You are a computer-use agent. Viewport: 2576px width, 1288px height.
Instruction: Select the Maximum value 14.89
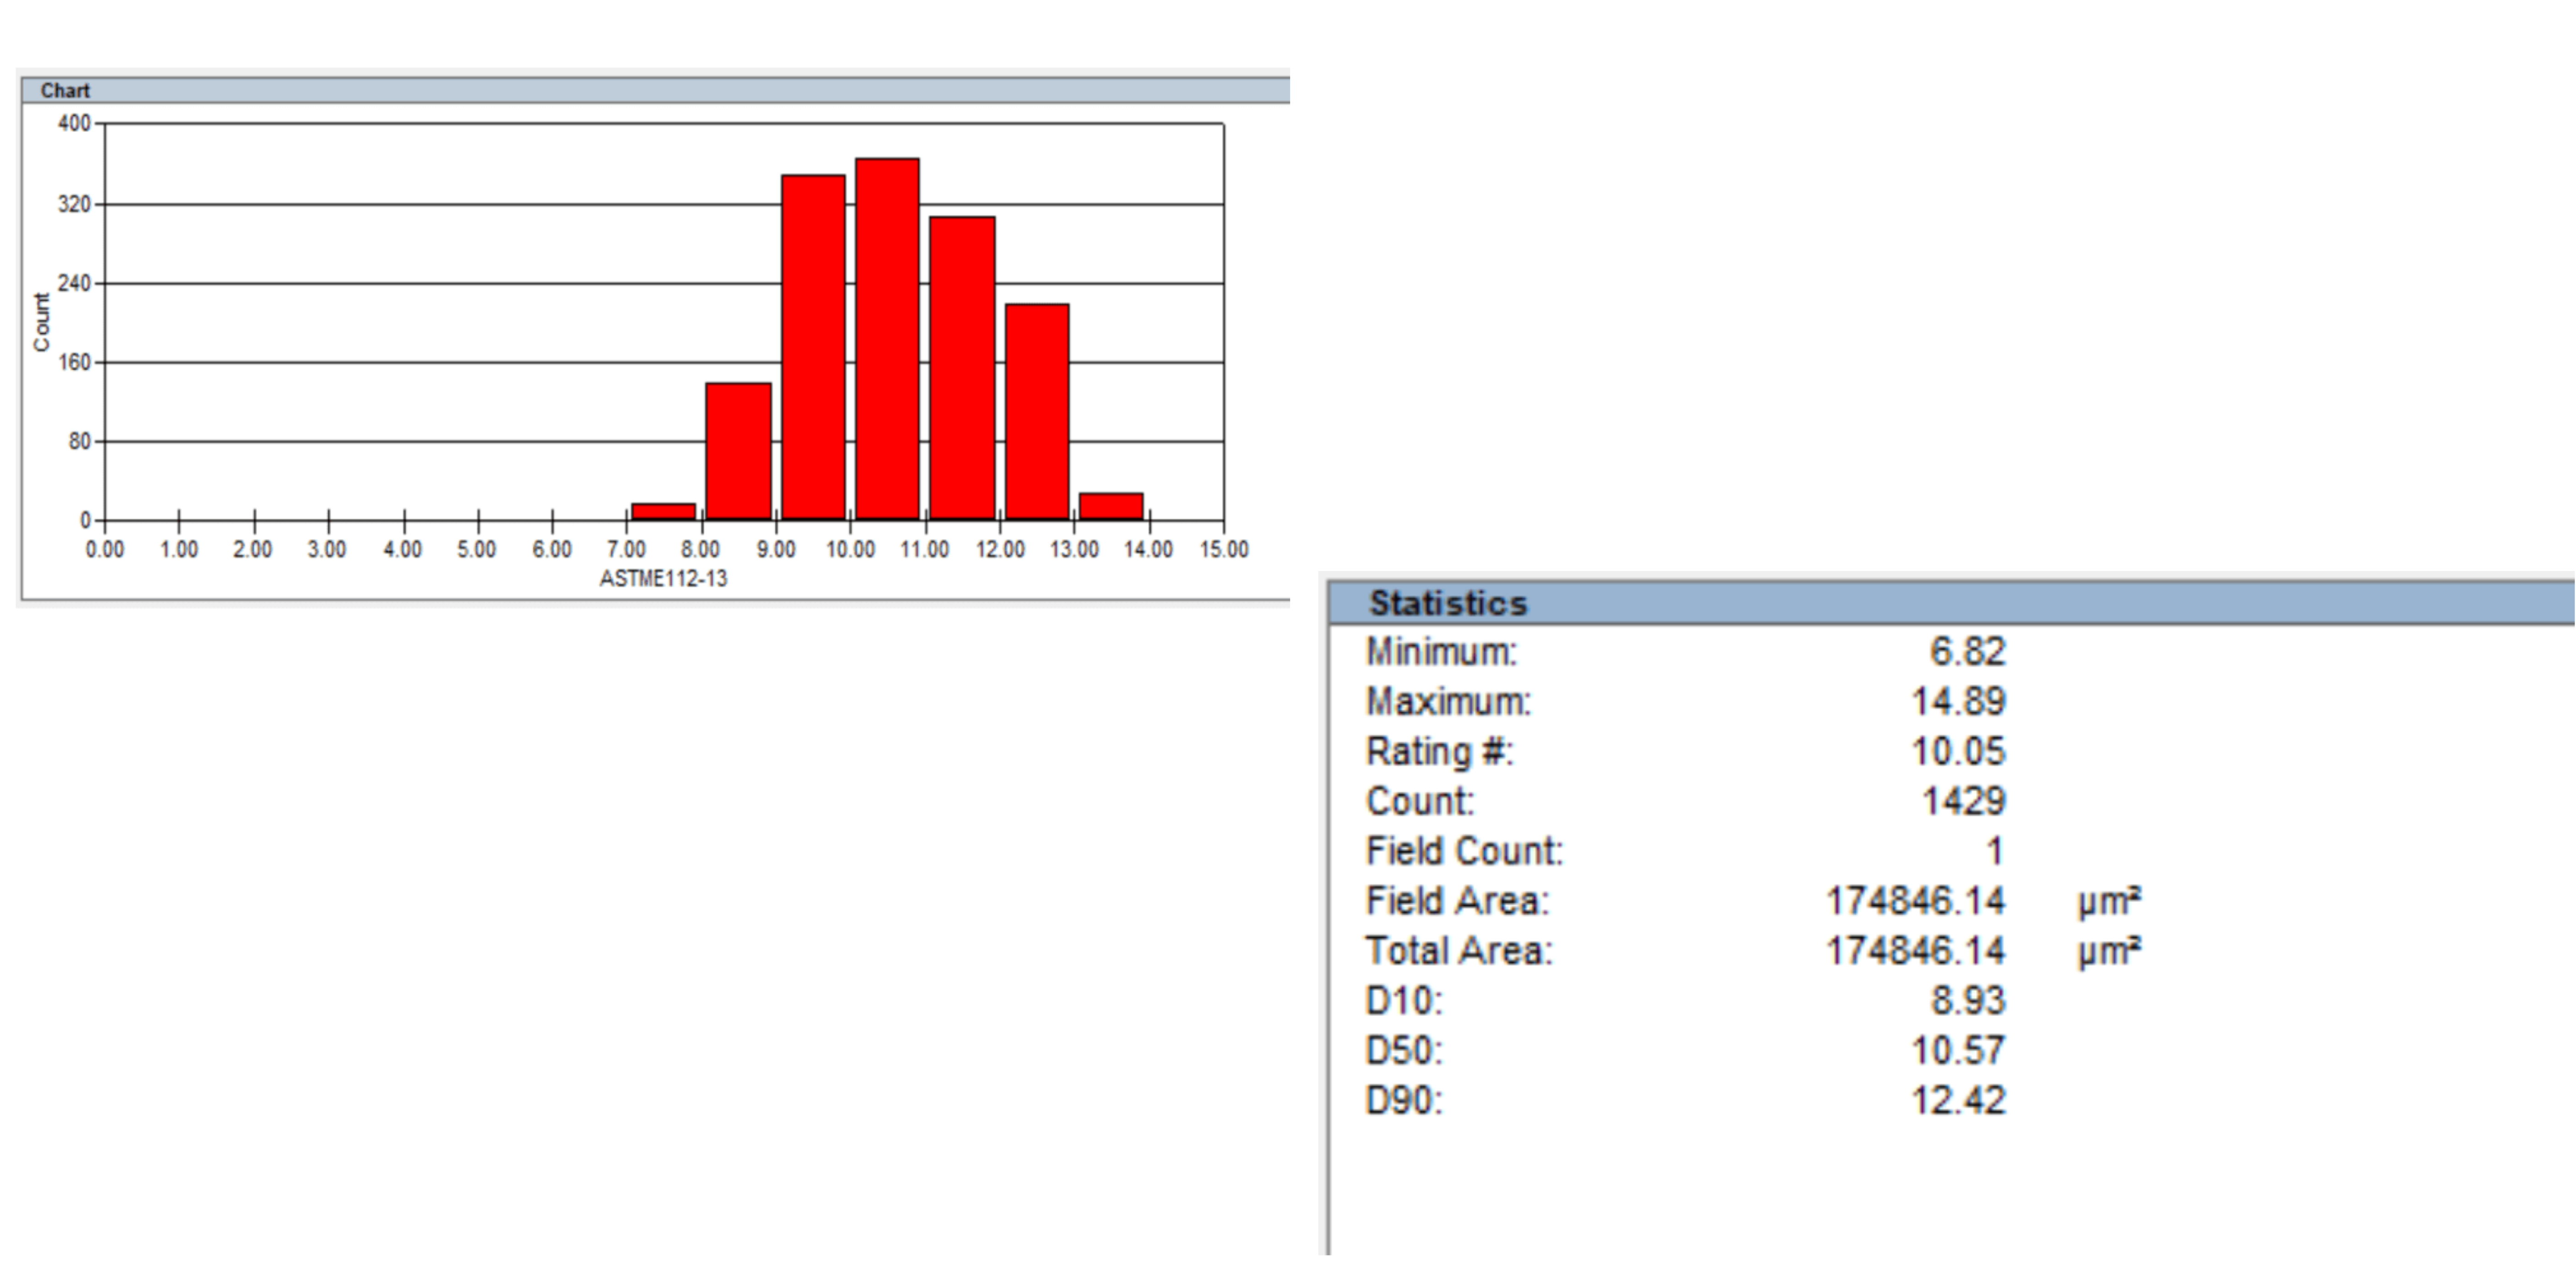point(1959,702)
